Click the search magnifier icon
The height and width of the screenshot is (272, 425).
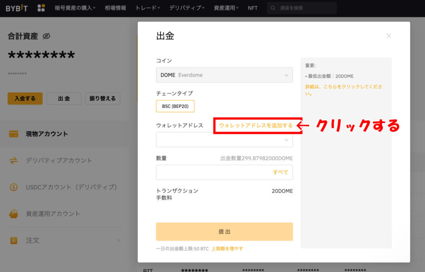(x=273, y=8)
